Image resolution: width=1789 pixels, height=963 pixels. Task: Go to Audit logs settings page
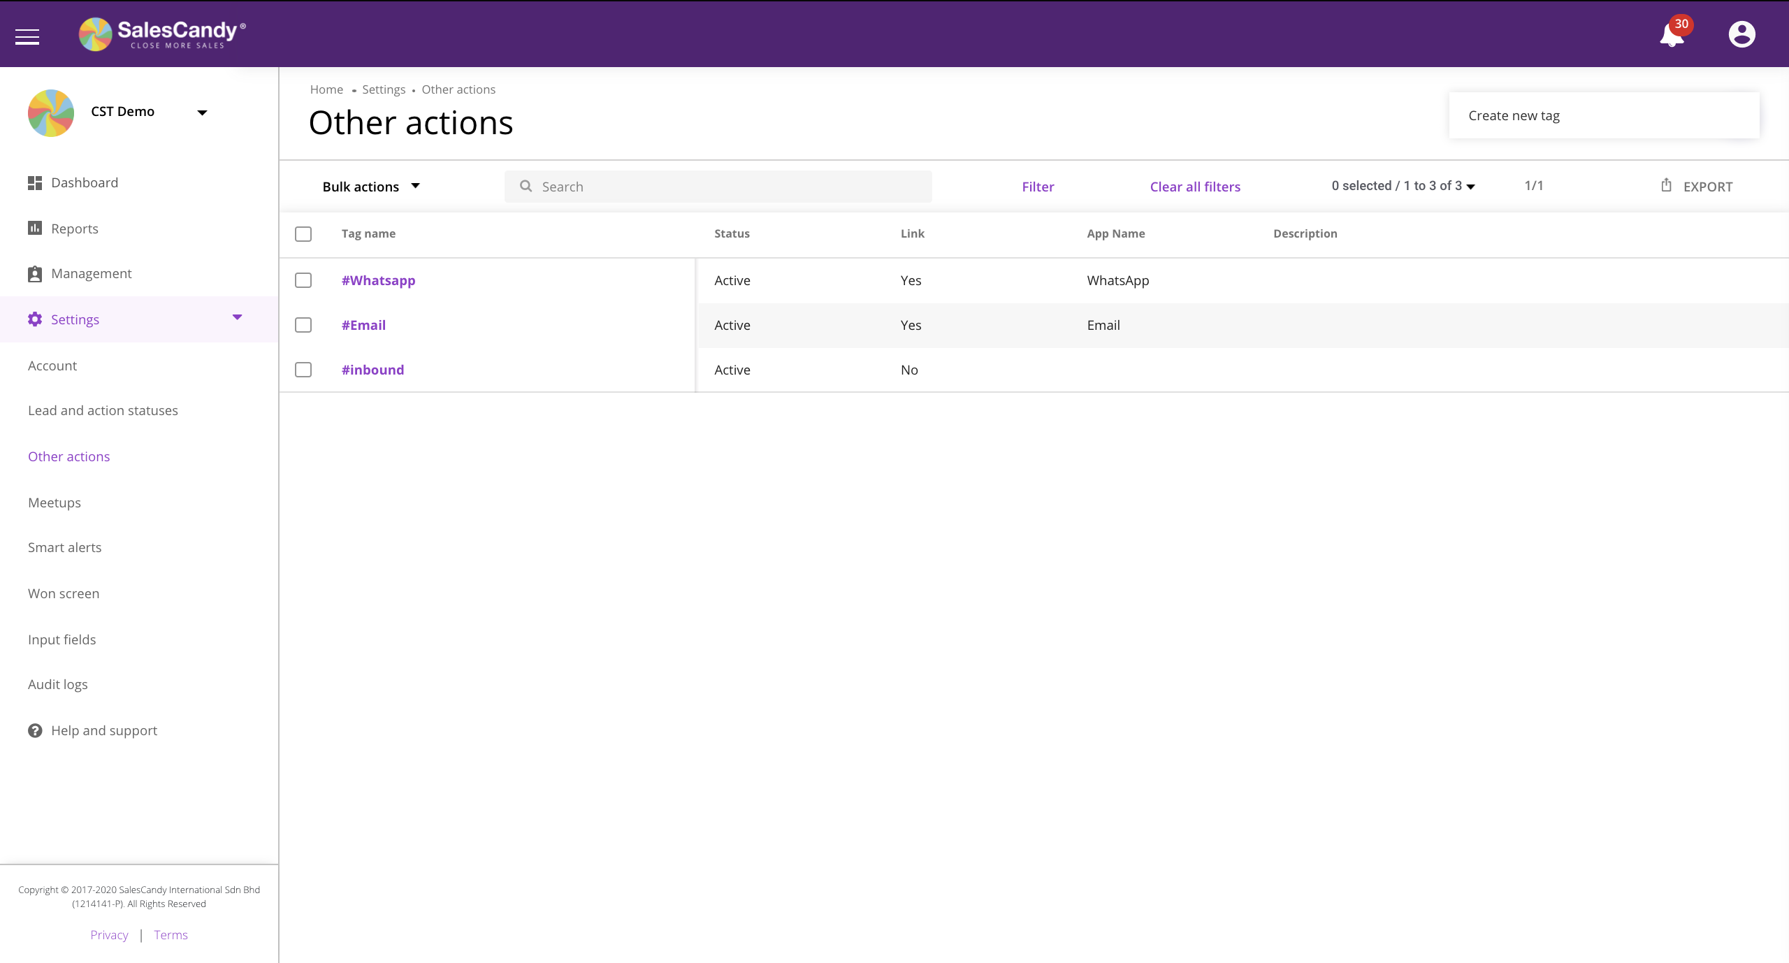(58, 684)
